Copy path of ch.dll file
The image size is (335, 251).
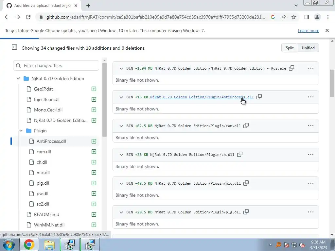(240, 154)
